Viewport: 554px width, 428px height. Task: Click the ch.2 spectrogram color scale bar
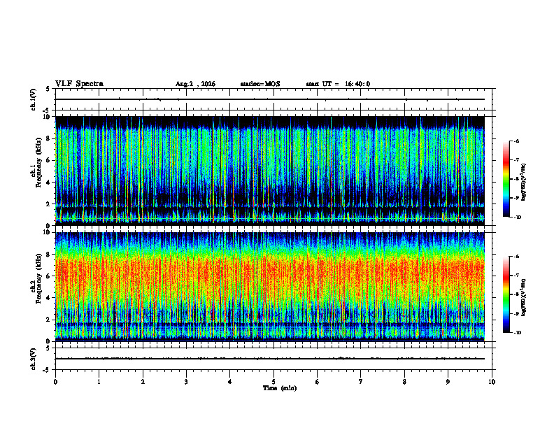(x=506, y=294)
